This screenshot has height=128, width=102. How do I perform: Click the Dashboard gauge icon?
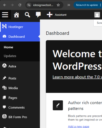pyautogui.click(x=4, y=36)
